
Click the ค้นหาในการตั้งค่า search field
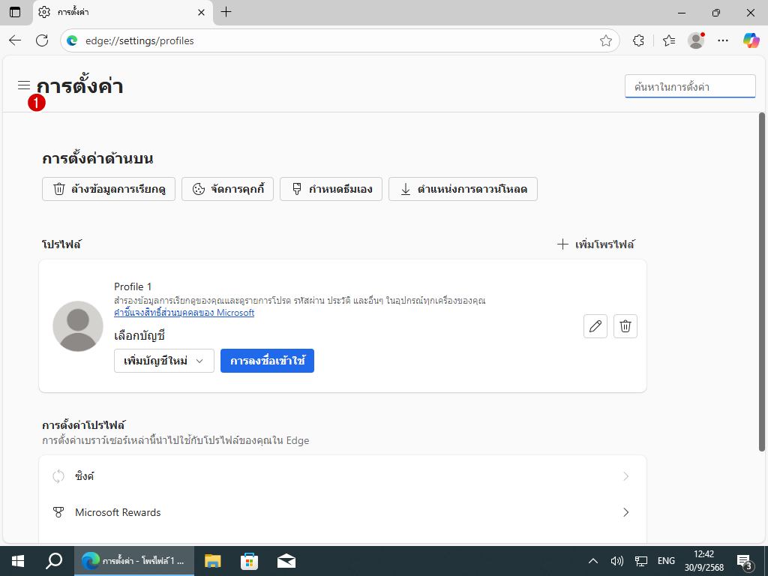pyautogui.click(x=690, y=86)
